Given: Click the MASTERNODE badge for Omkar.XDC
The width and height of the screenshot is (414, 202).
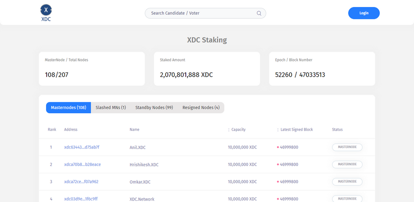Looking at the screenshot, I should pos(347,181).
